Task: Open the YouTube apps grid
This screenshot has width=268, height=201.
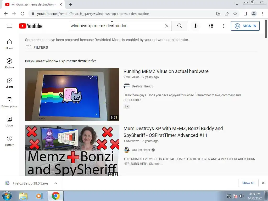Action: 211,26
